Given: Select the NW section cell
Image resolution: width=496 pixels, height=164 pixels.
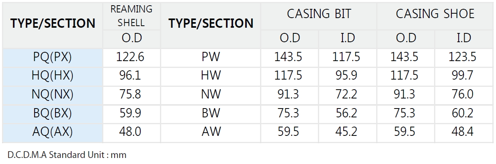Looking at the screenshot, I should tap(211, 94).
